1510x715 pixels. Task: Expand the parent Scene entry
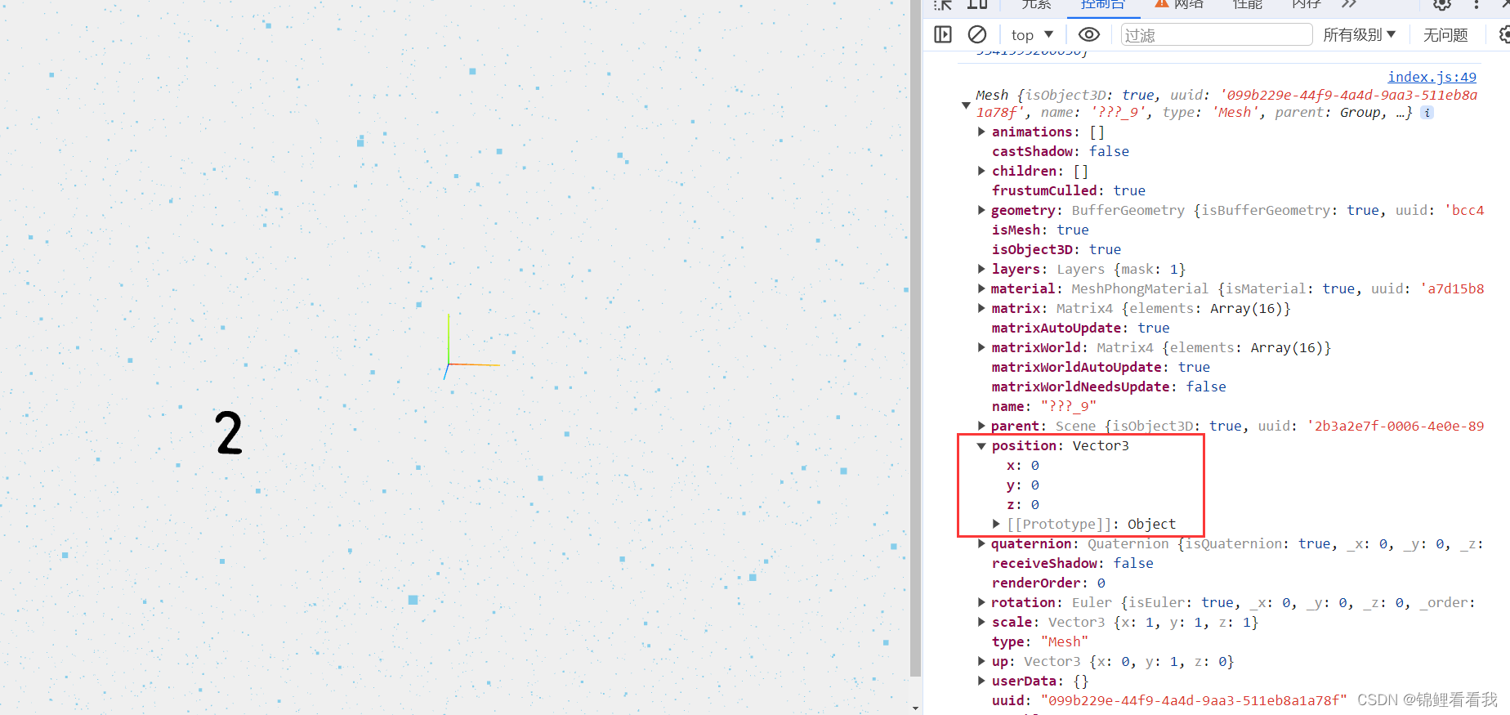coord(981,426)
